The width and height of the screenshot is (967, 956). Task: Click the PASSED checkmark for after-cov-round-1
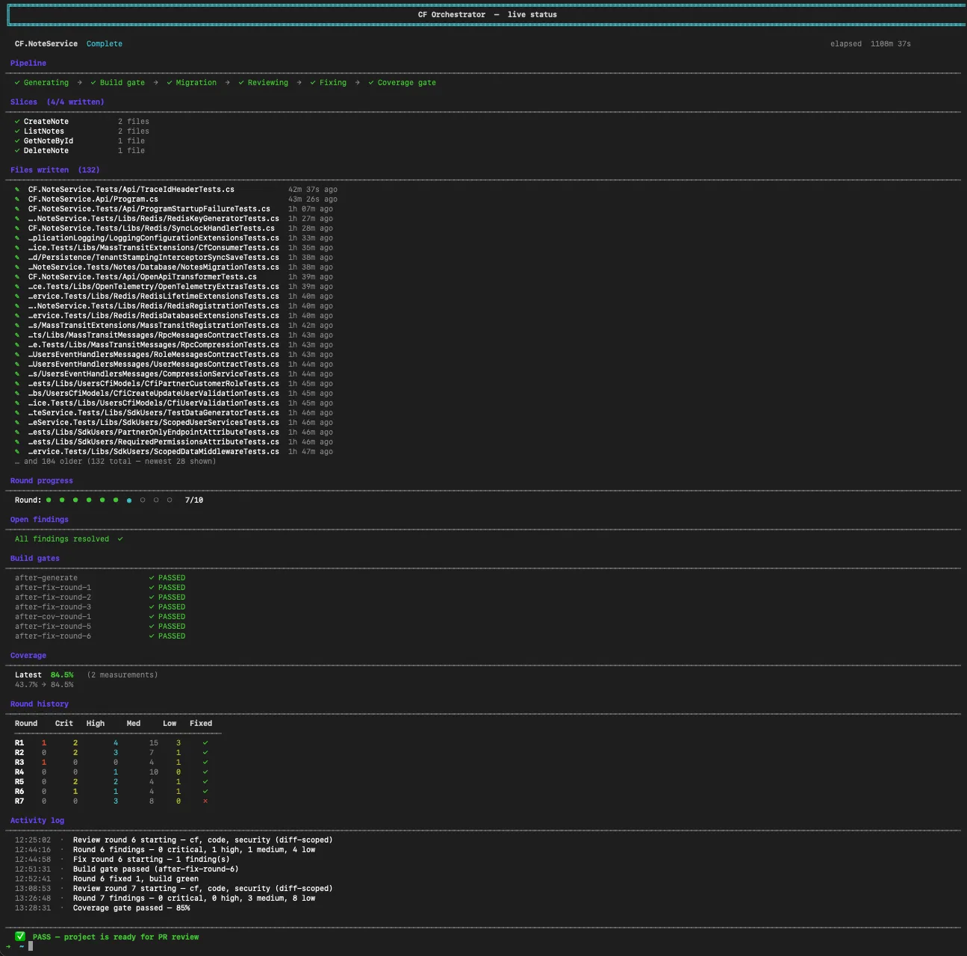[152, 617]
